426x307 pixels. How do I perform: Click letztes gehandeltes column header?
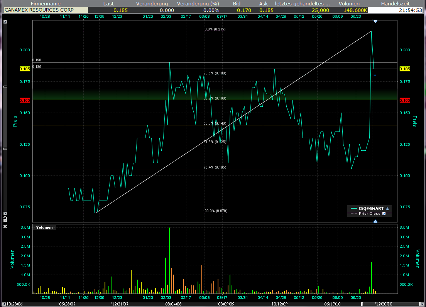303,3
